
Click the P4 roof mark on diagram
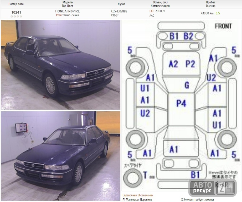click(x=181, y=103)
